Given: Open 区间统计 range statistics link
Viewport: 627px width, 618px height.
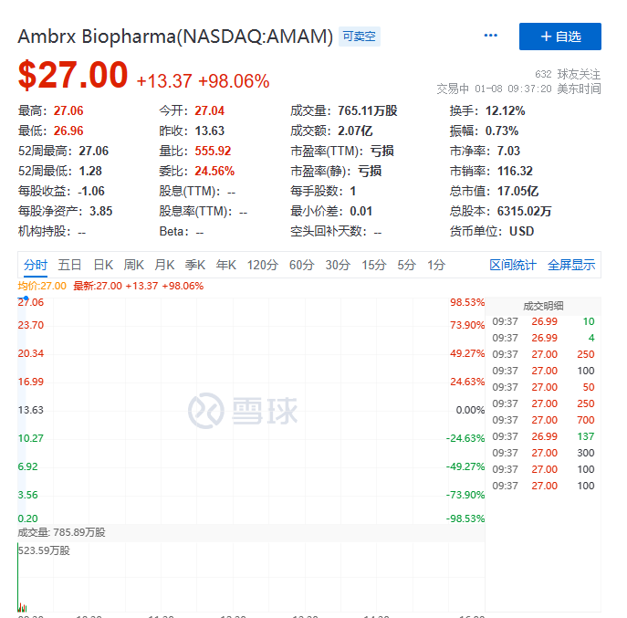Looking at the screenshot, I should pyautogui.click(x=513, y=265).
